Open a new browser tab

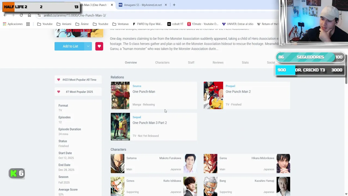(x=174, y=5)
